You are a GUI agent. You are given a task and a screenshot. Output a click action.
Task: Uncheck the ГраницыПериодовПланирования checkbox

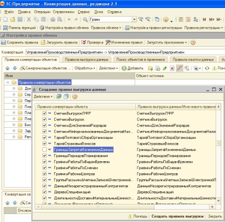coord(45,156)
